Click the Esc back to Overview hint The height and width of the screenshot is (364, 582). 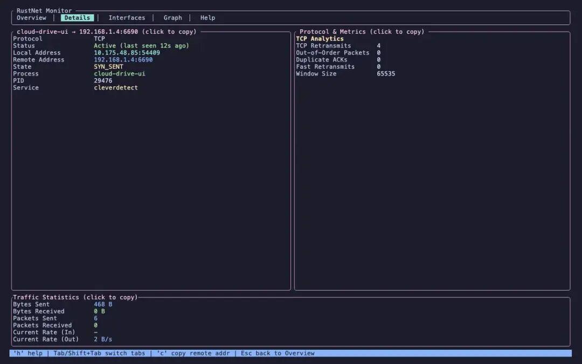(278, 353)
